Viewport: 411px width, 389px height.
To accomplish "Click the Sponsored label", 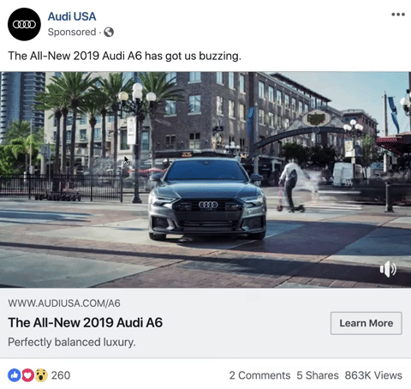I will (x=72, y=32).
